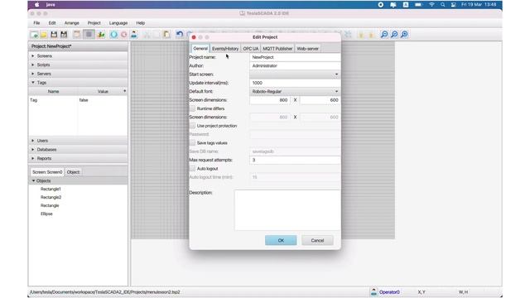
Task: Click the operator user icon in status bar
Action: [373, 291]
